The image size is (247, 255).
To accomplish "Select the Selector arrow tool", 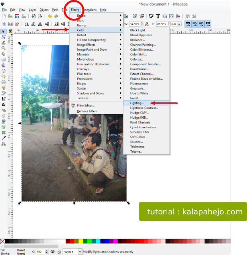I will pyautogui.click(x=4, y=31).
